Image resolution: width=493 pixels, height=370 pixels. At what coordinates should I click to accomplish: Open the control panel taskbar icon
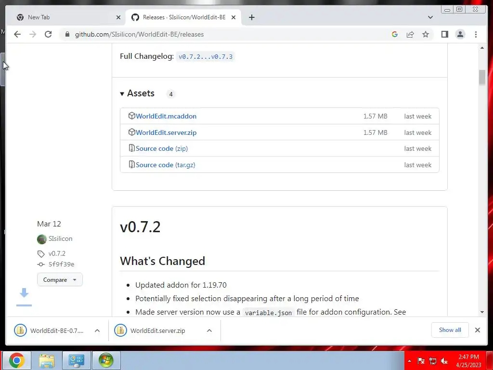(77, 360)
